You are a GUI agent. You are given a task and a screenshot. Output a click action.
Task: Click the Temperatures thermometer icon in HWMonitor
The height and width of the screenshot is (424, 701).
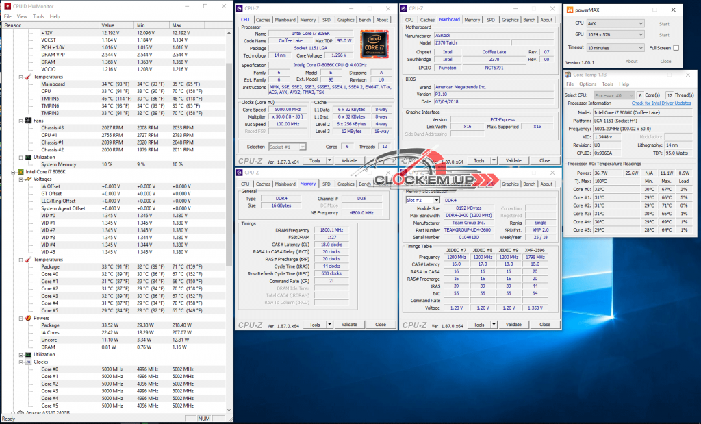click(x=29, y=77)
